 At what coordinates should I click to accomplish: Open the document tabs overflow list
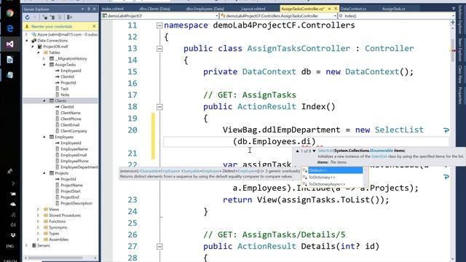[453, 9]
